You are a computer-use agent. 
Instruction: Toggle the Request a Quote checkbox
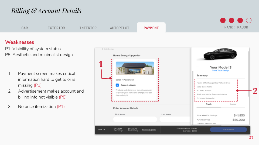tap(117, 85)
